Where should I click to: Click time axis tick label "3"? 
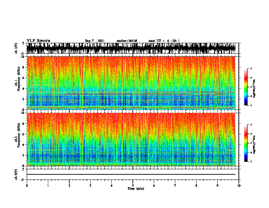tap(90, 186)
